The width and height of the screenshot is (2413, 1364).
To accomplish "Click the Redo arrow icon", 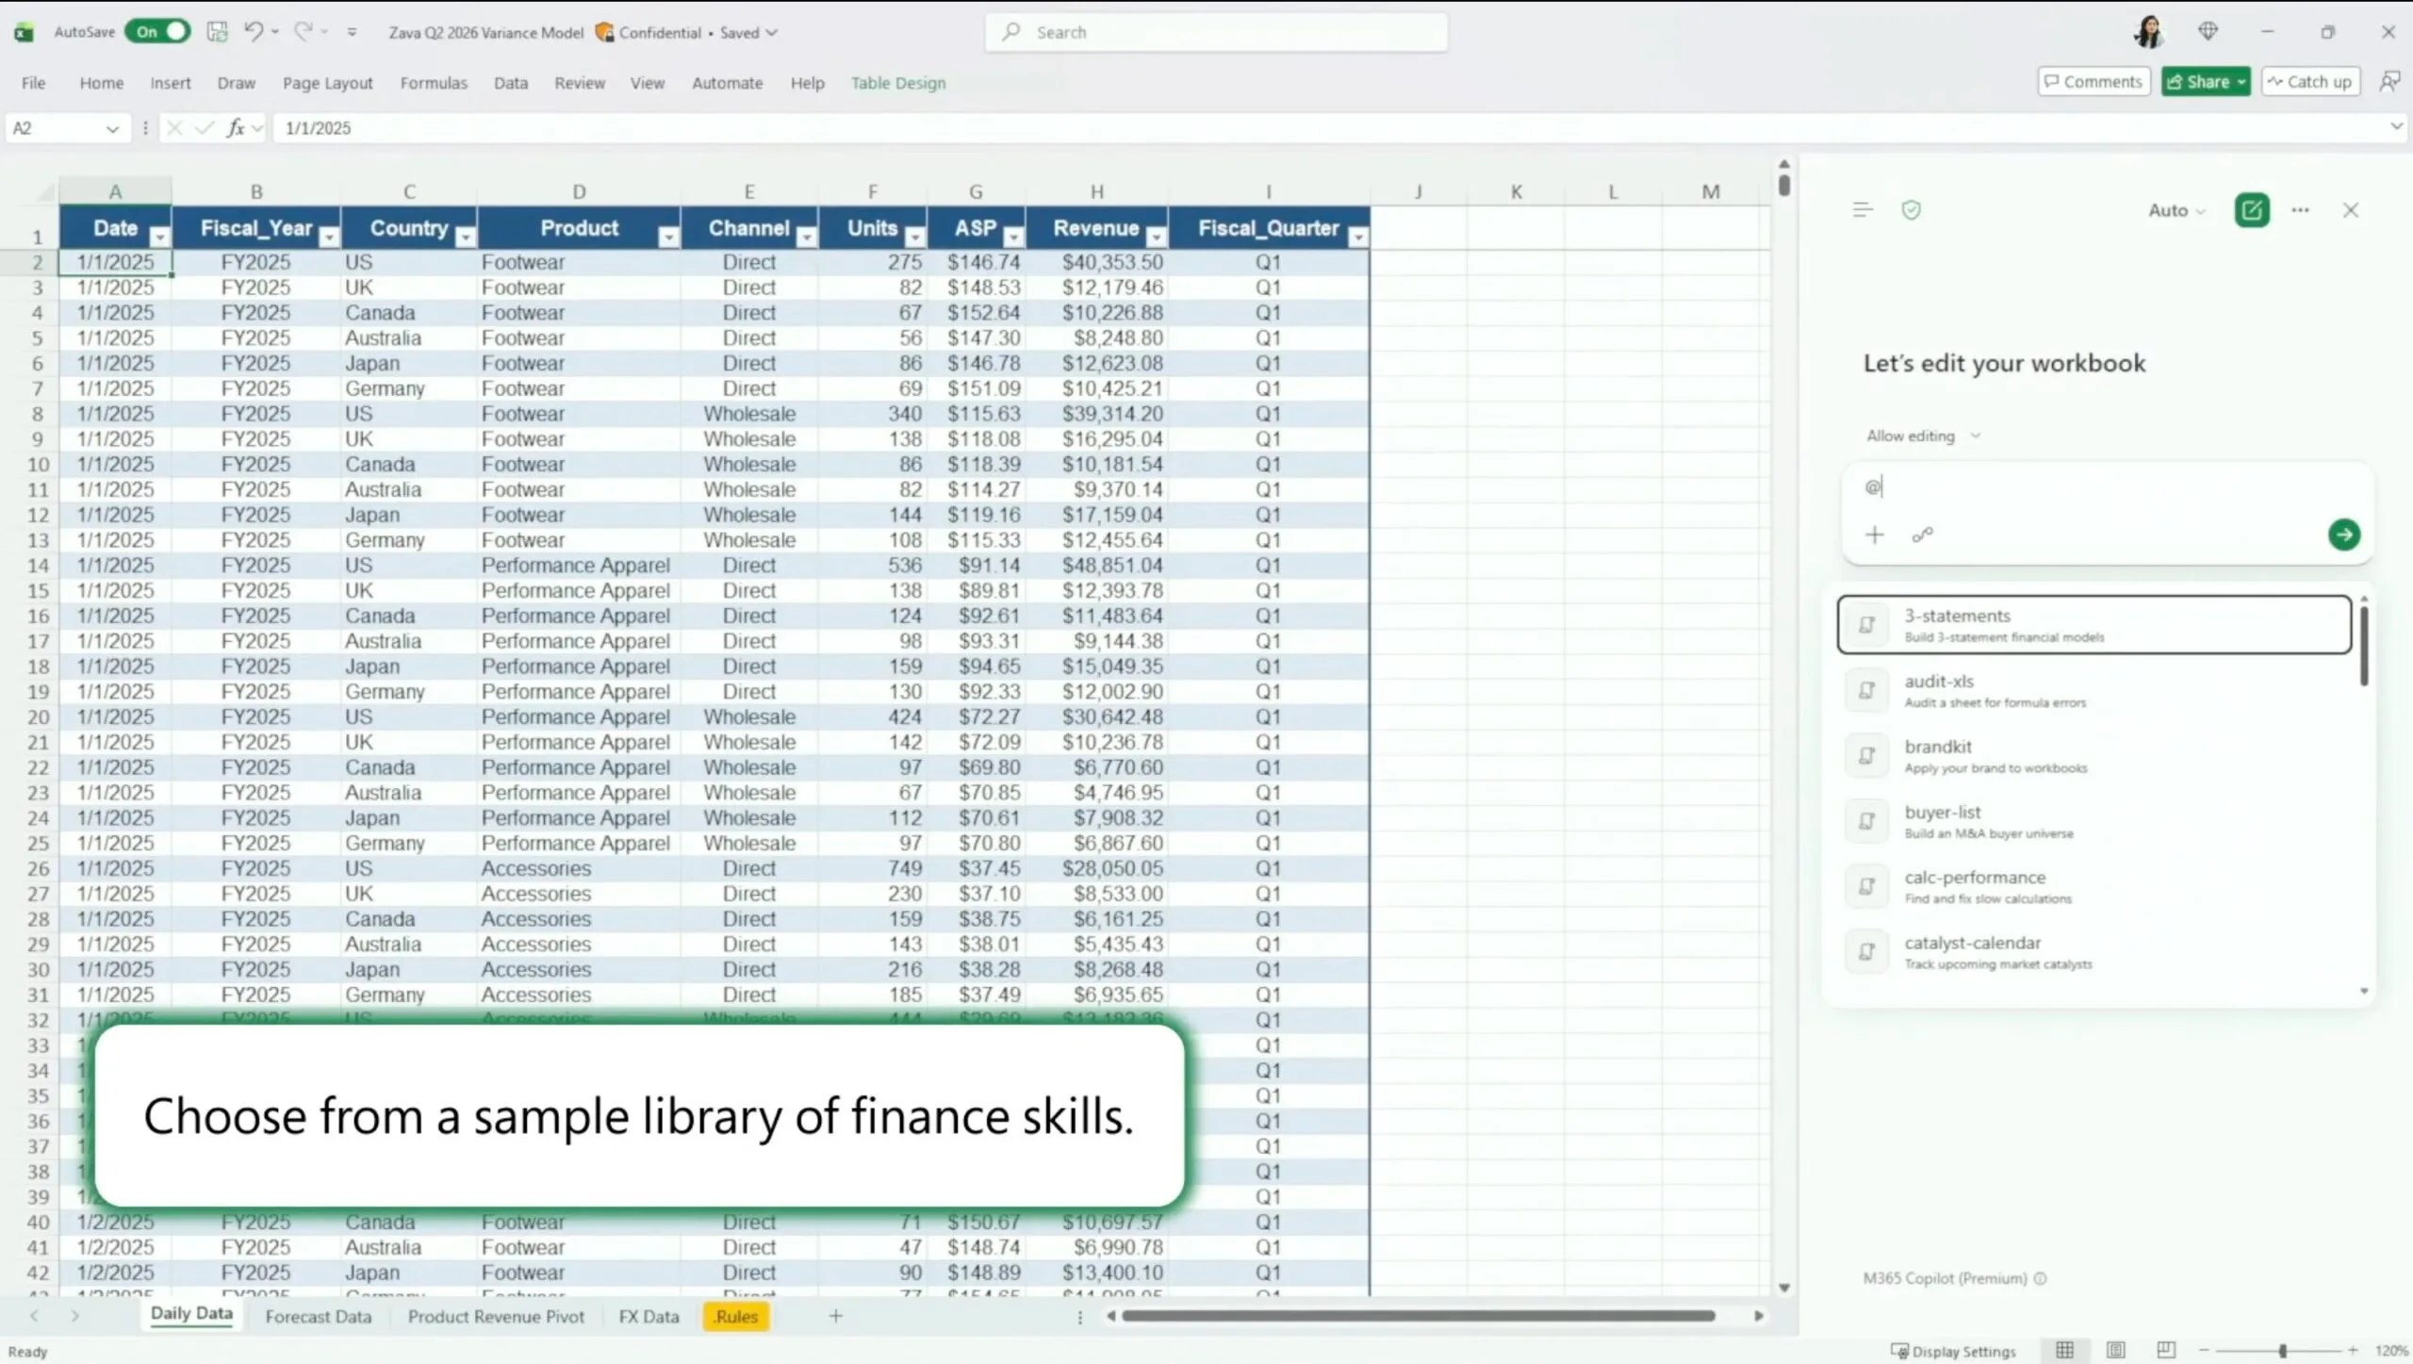I will (x=303, y=31).
